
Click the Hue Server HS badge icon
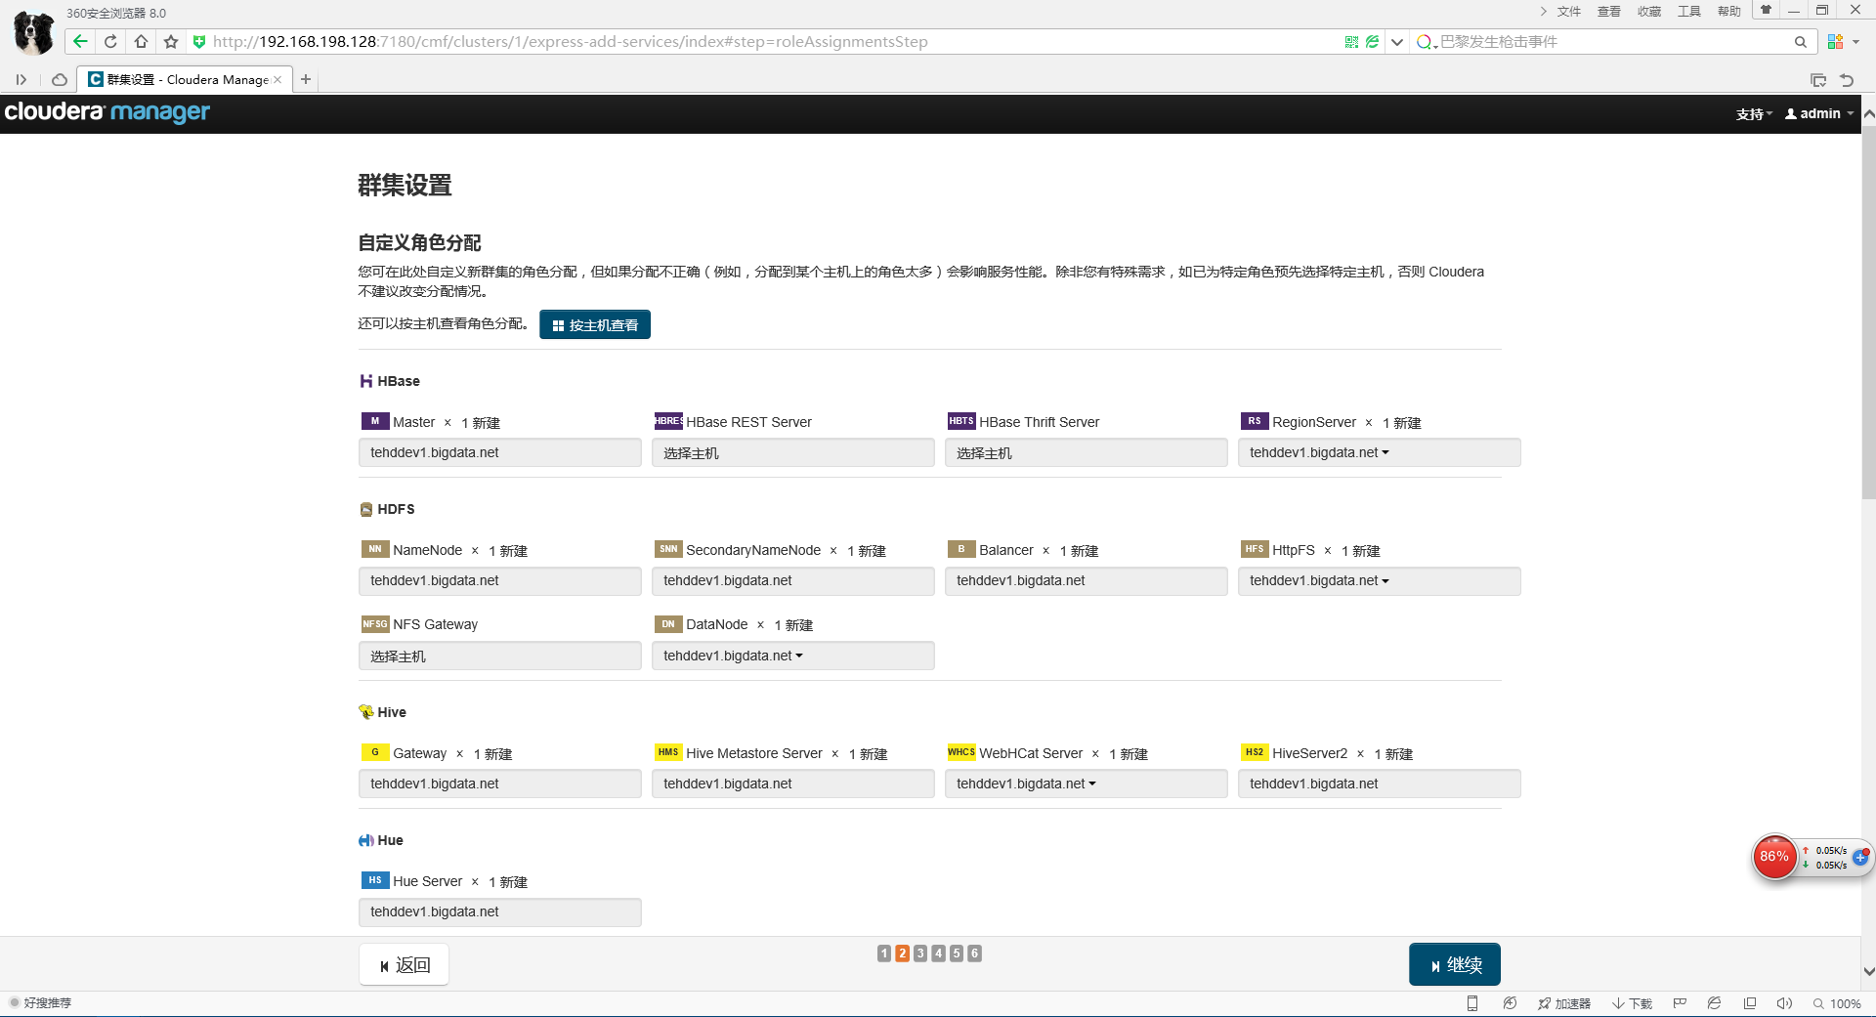point(375,880)
